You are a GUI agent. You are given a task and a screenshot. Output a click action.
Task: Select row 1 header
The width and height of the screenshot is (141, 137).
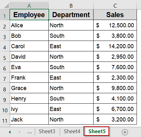tap(5, 15)
